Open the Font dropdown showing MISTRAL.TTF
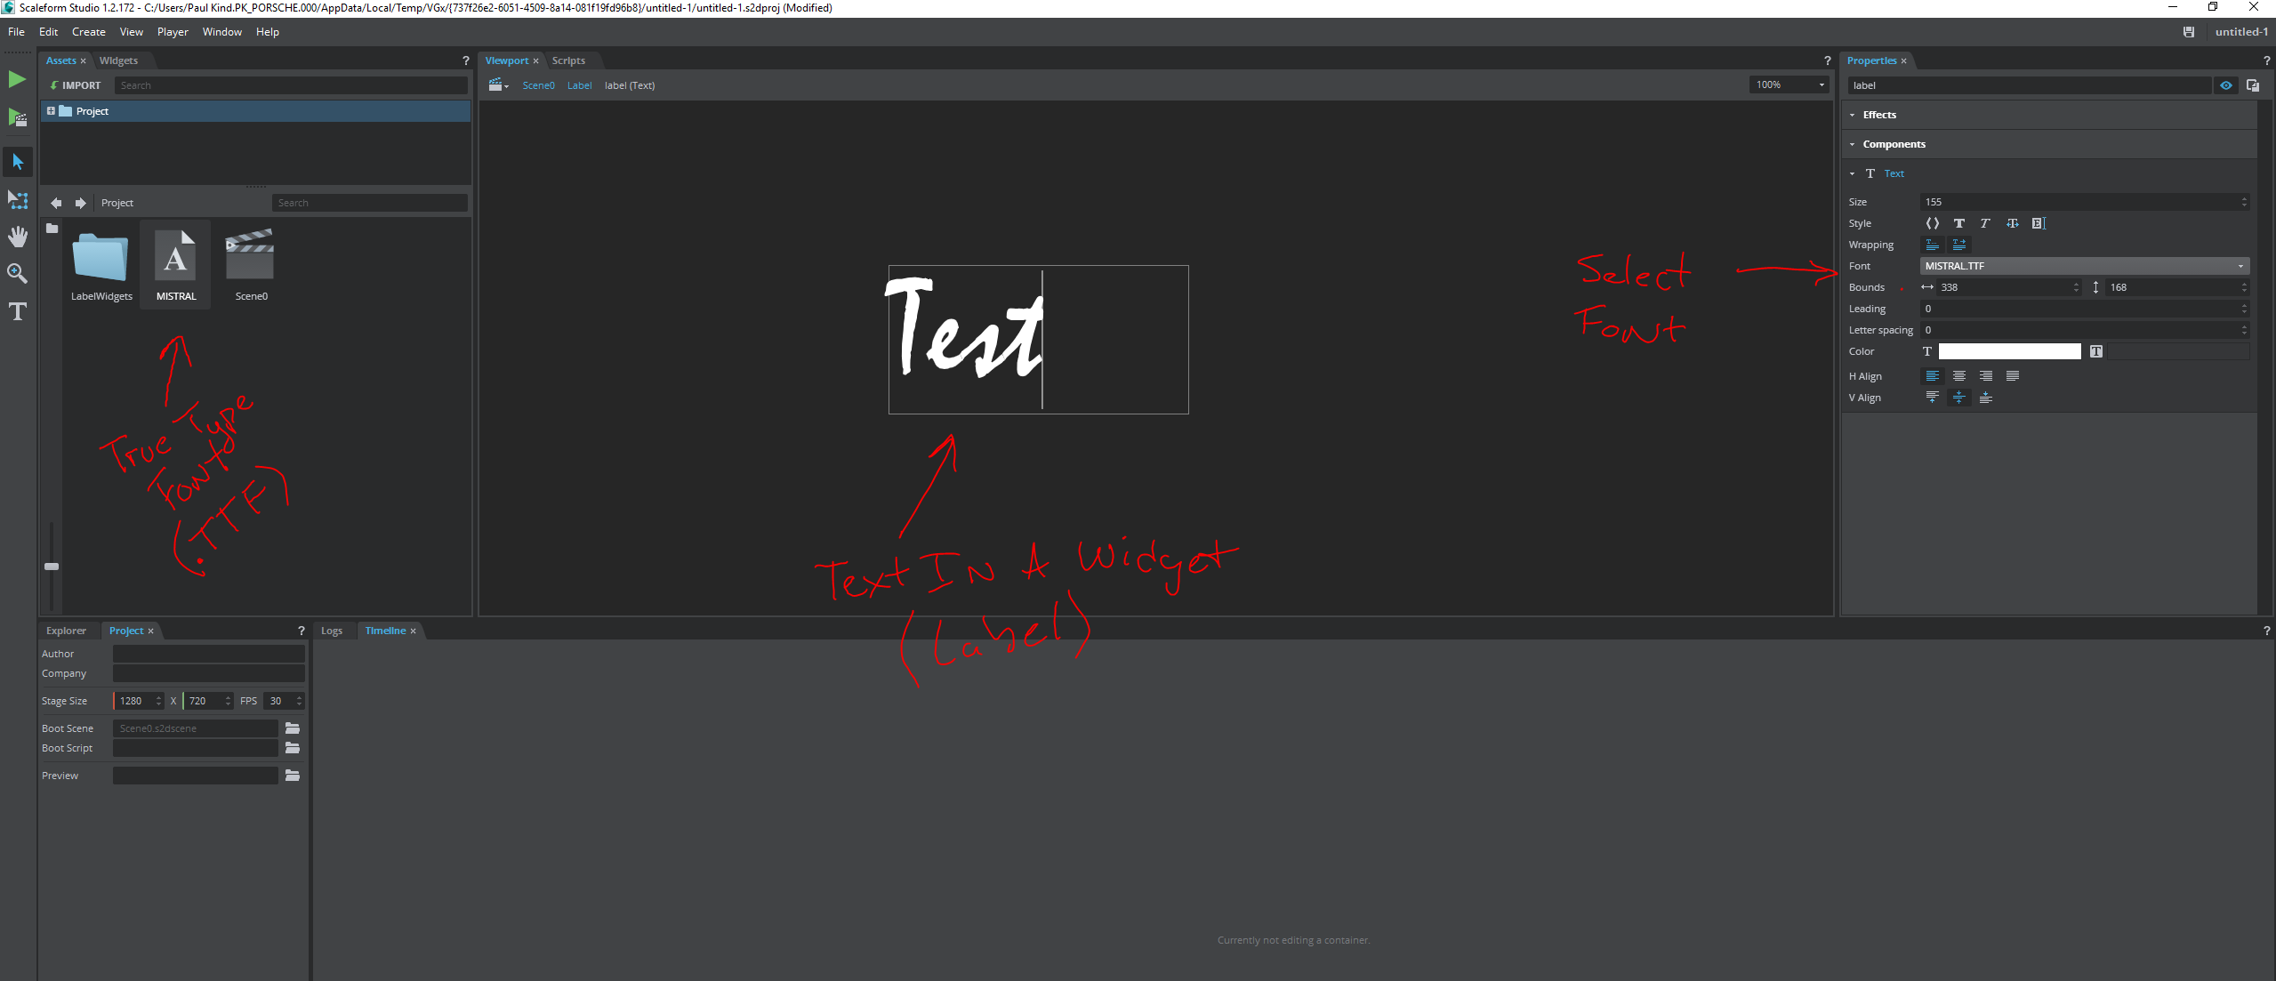This screenshot has width=2276, height=981. (2084, 265)
